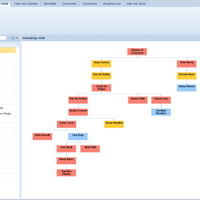Image resolution: width=200 pixels, height=200 pixels.
Task: Select the Master of Ceremony root node
Action: click(137, 51)
